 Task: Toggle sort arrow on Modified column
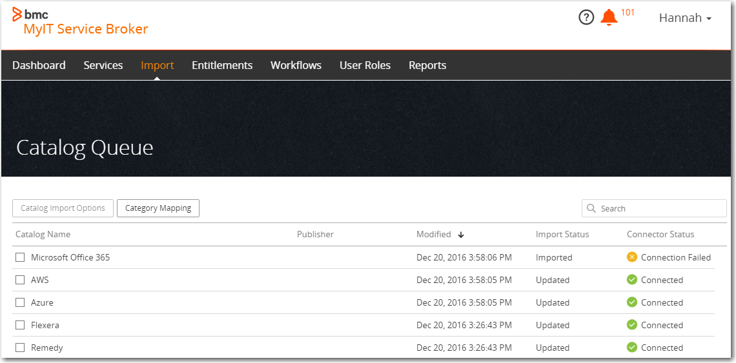(461, 235)
